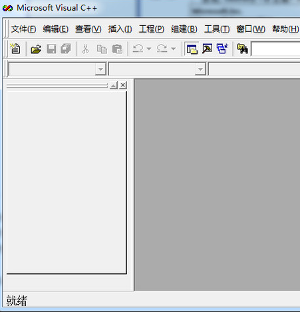Open the Window List icon
The width and height of the screenshot is (300, 314).
point(222,49)
